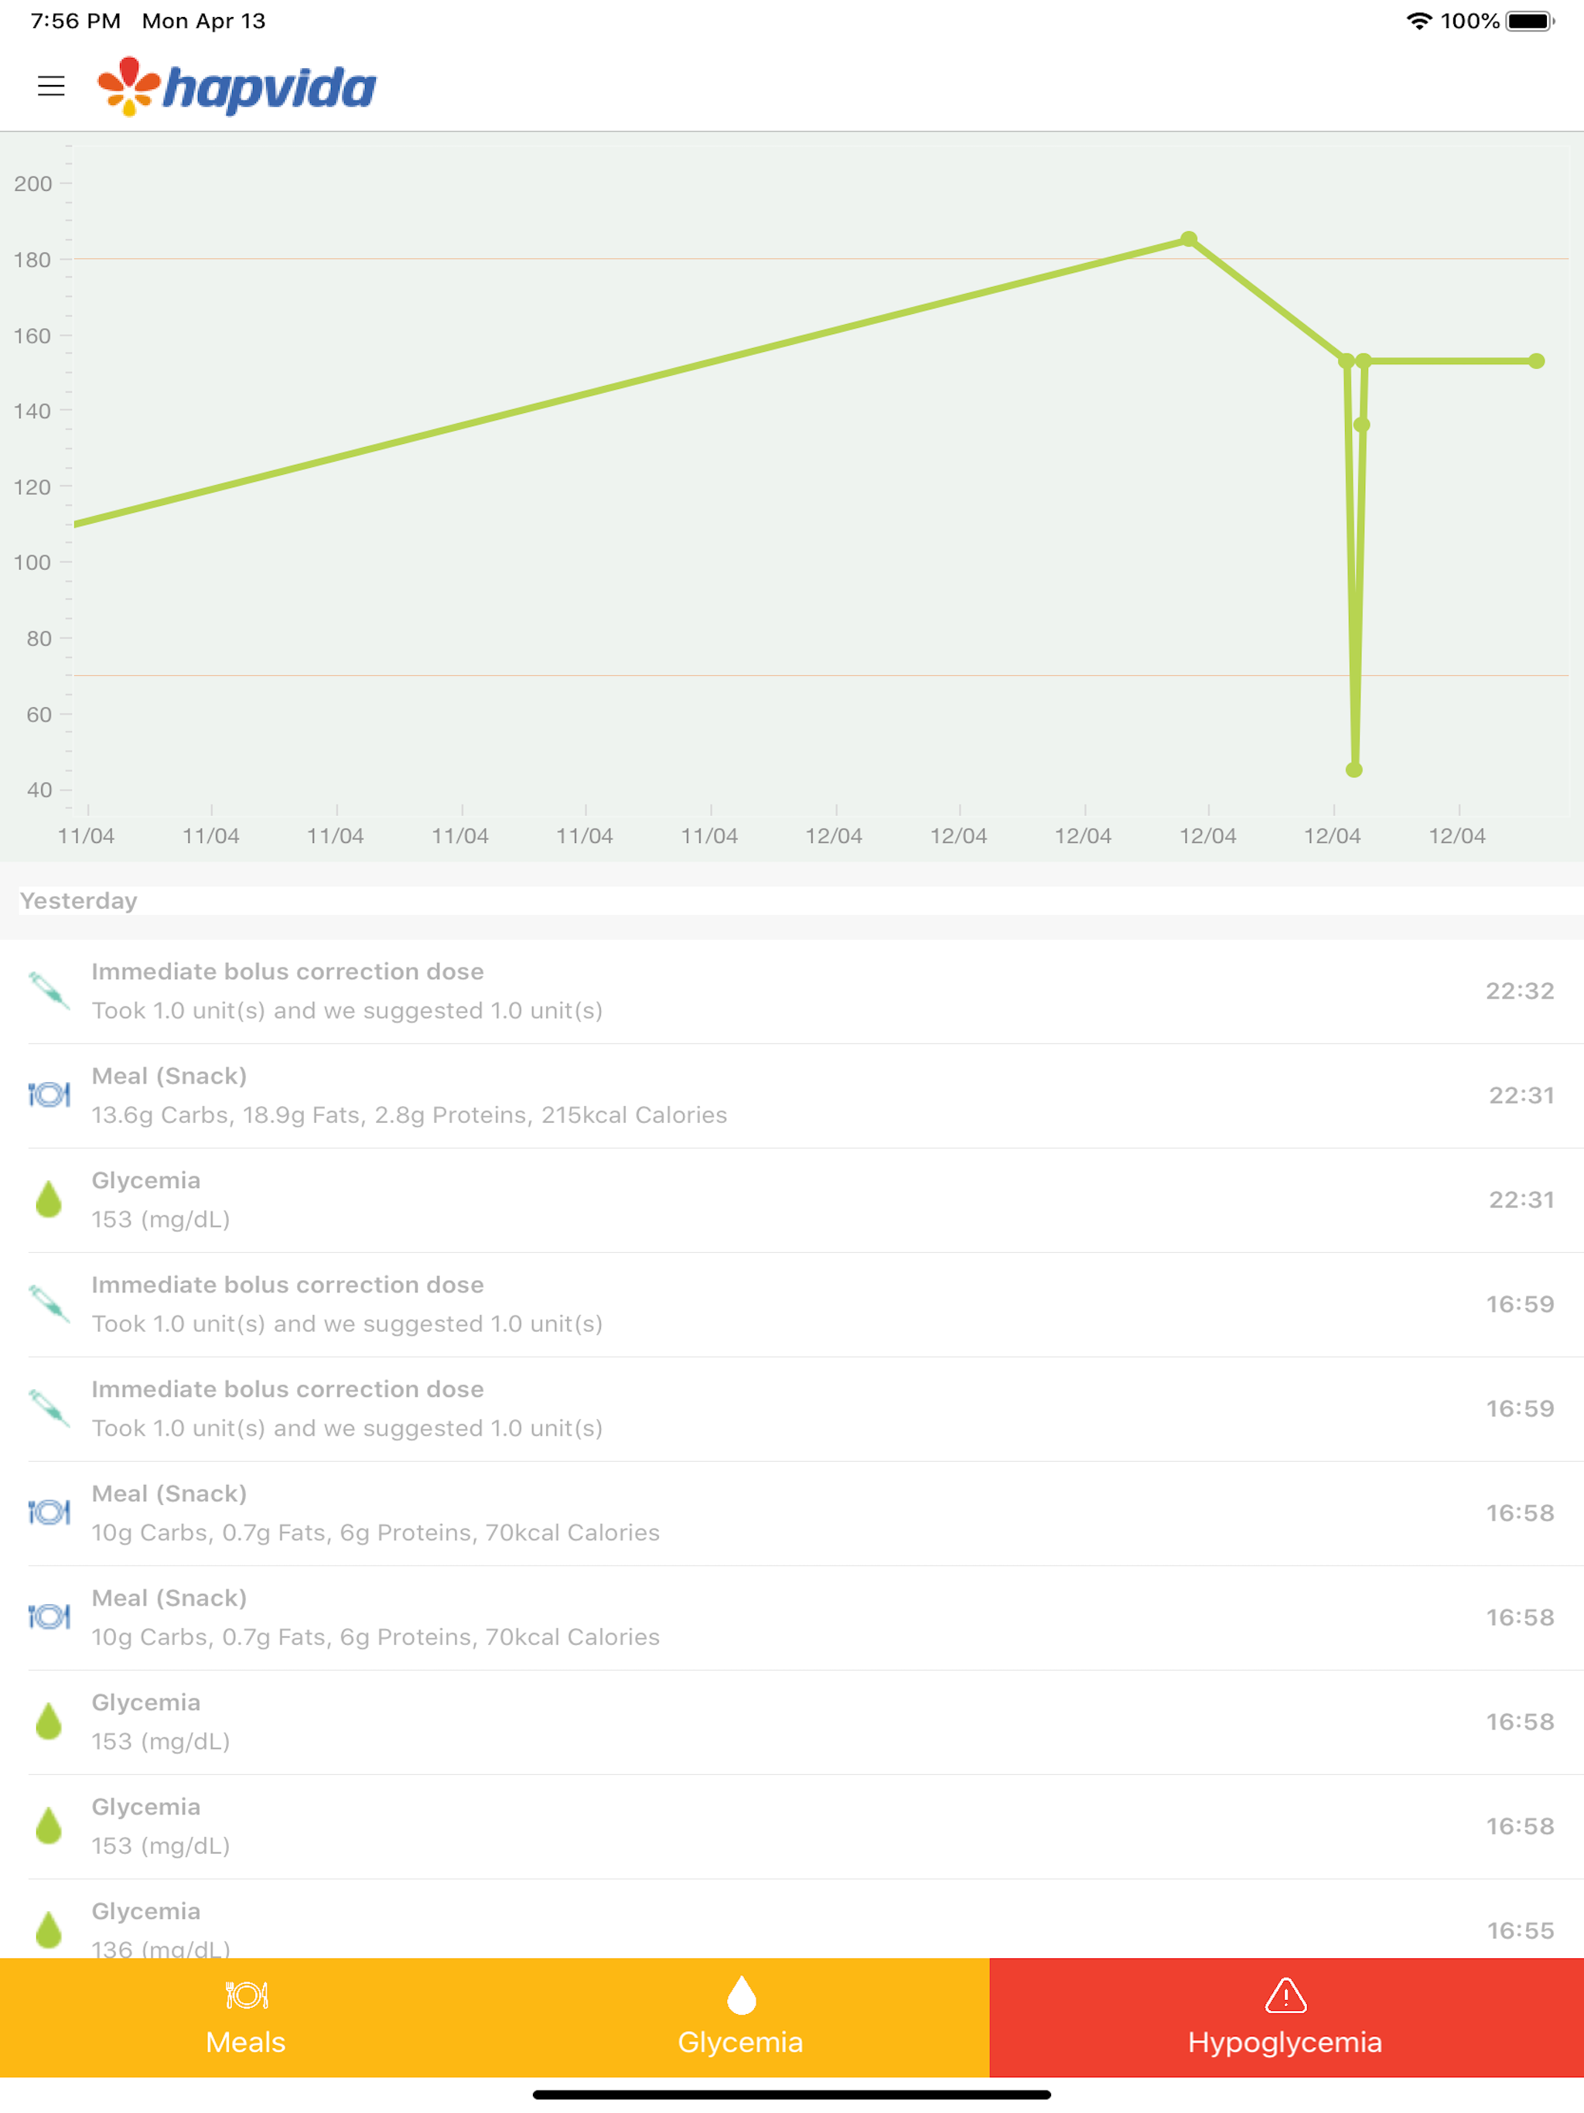Screen dimensions: 1584x2113
Task: Tap the white drop Glycemia tab icon
Action: pyautogui.click(x=740, y=1995)
